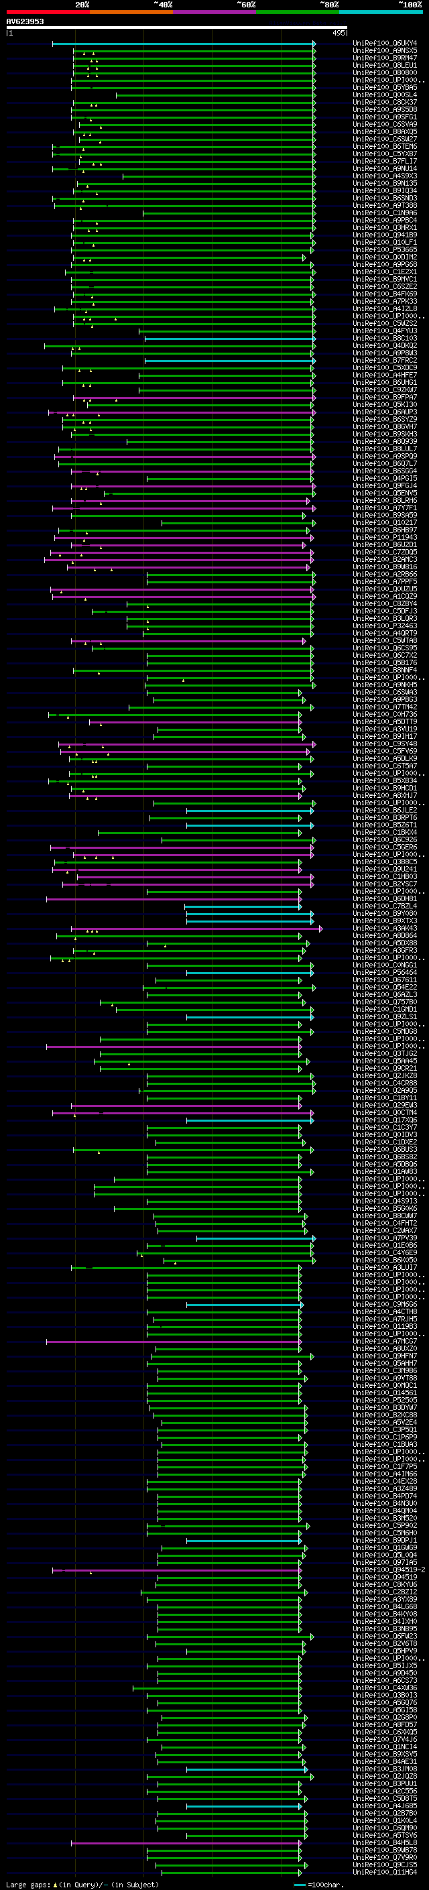Click the orange ~40% identity color bar

point(131,12)
